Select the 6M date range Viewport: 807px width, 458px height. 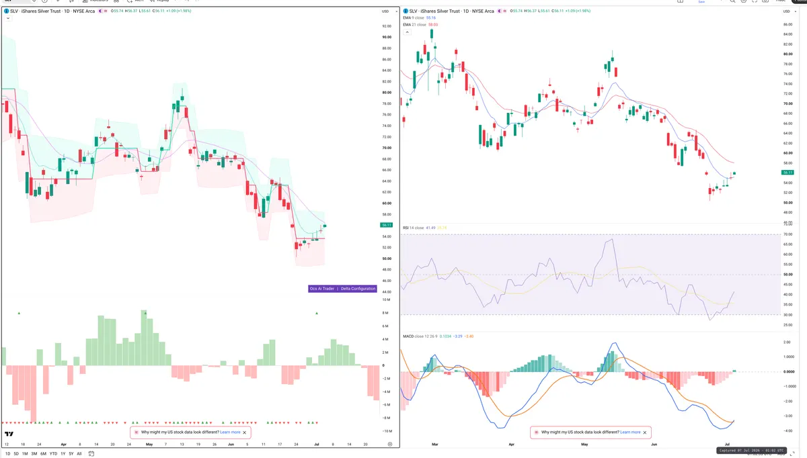click(43, 454)
